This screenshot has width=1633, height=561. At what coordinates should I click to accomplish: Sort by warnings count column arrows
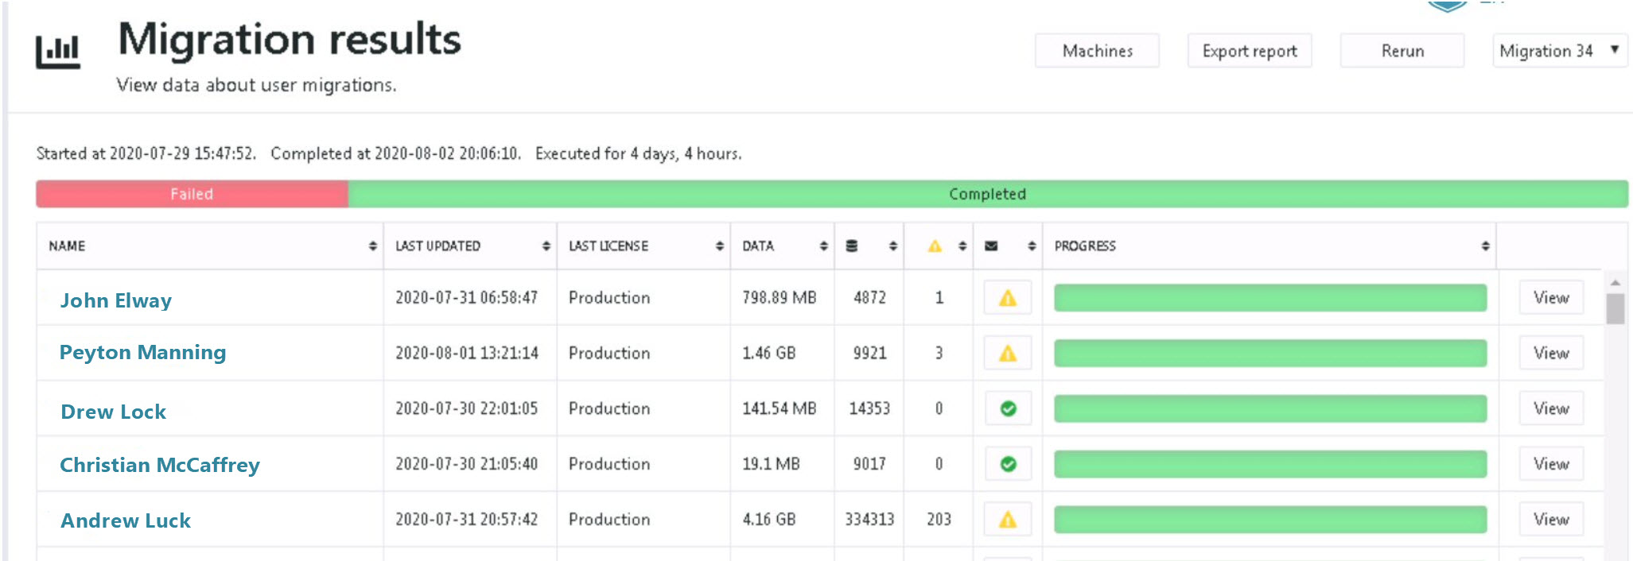point(962,246)
